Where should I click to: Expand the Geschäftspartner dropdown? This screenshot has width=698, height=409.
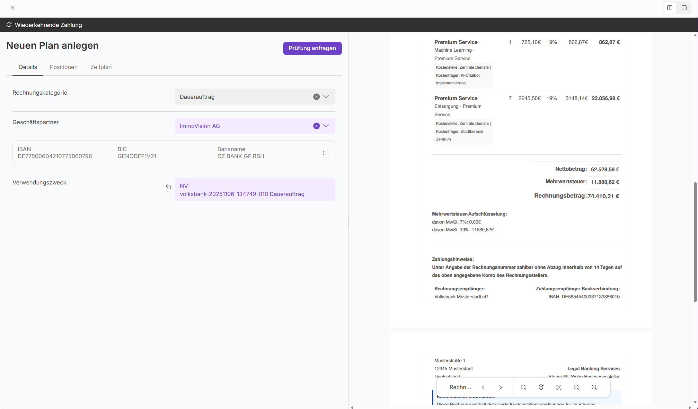tap(326, 126)
